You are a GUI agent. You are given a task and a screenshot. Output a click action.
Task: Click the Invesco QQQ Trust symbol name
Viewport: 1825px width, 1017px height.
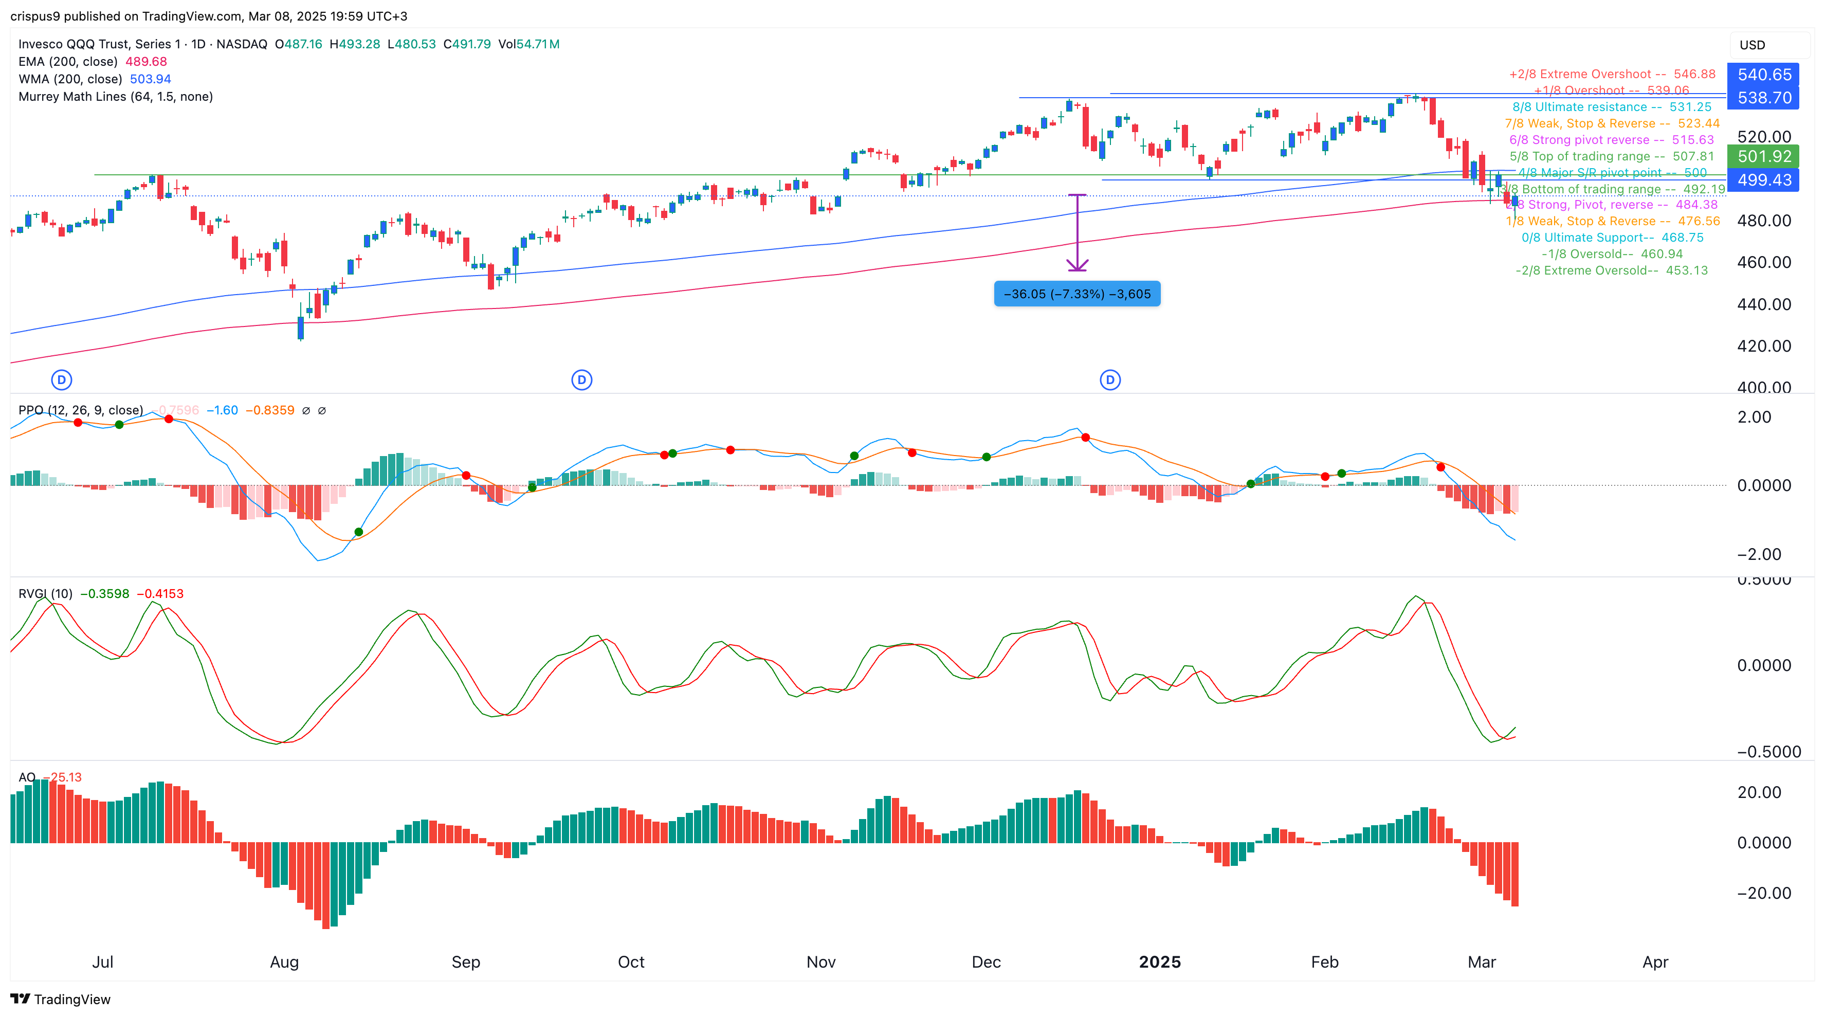99,43
